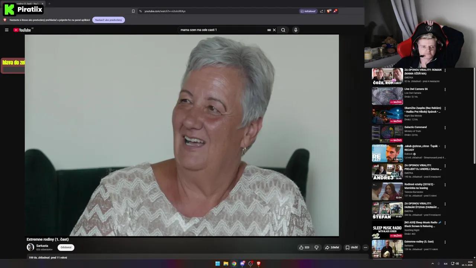Share this page via the address bar share icon
The height and width of the screenshot is (268, 476).
(x=322, y=11)
